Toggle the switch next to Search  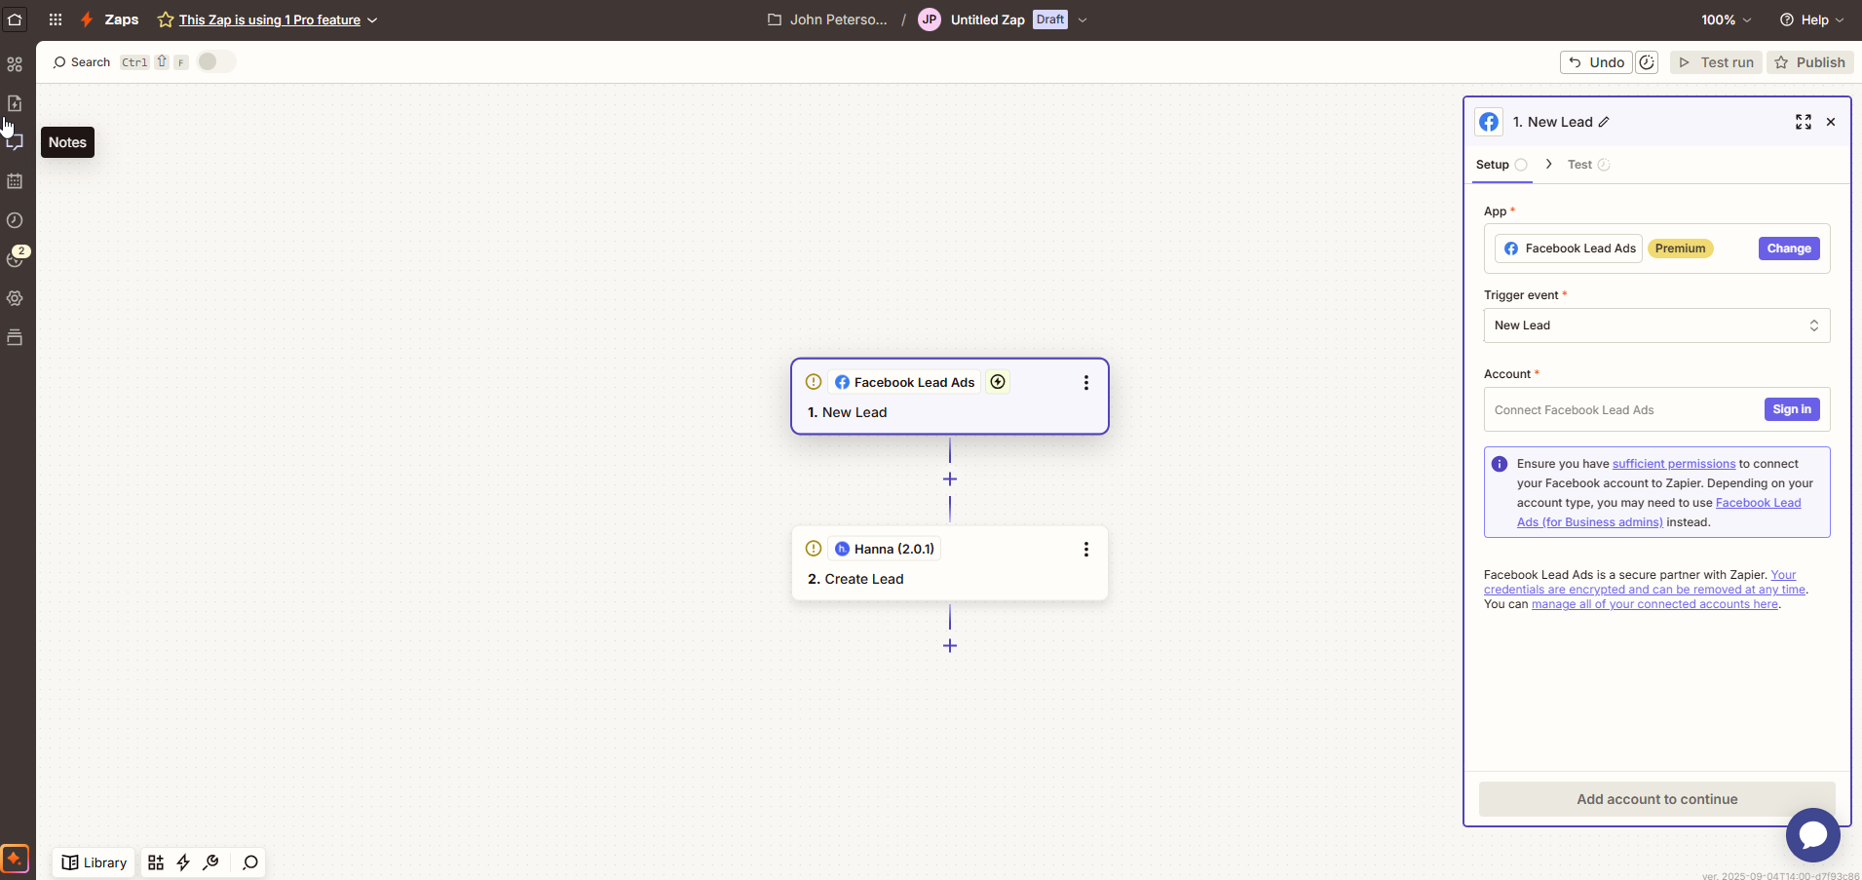[216, 61]
